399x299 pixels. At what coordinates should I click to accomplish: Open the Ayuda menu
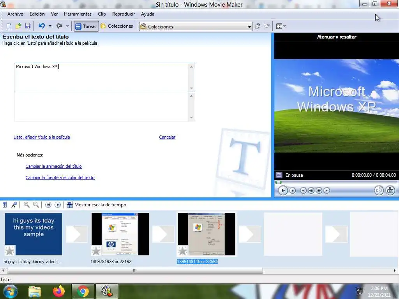point(148,14)
